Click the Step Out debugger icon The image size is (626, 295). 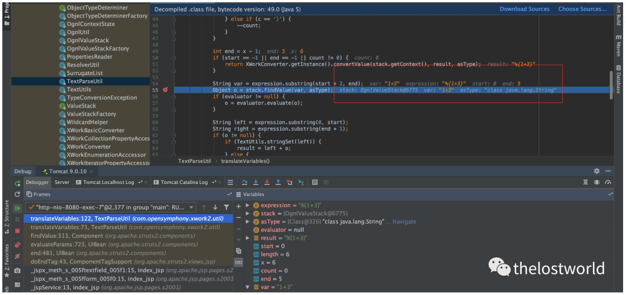tap(278, 182)
